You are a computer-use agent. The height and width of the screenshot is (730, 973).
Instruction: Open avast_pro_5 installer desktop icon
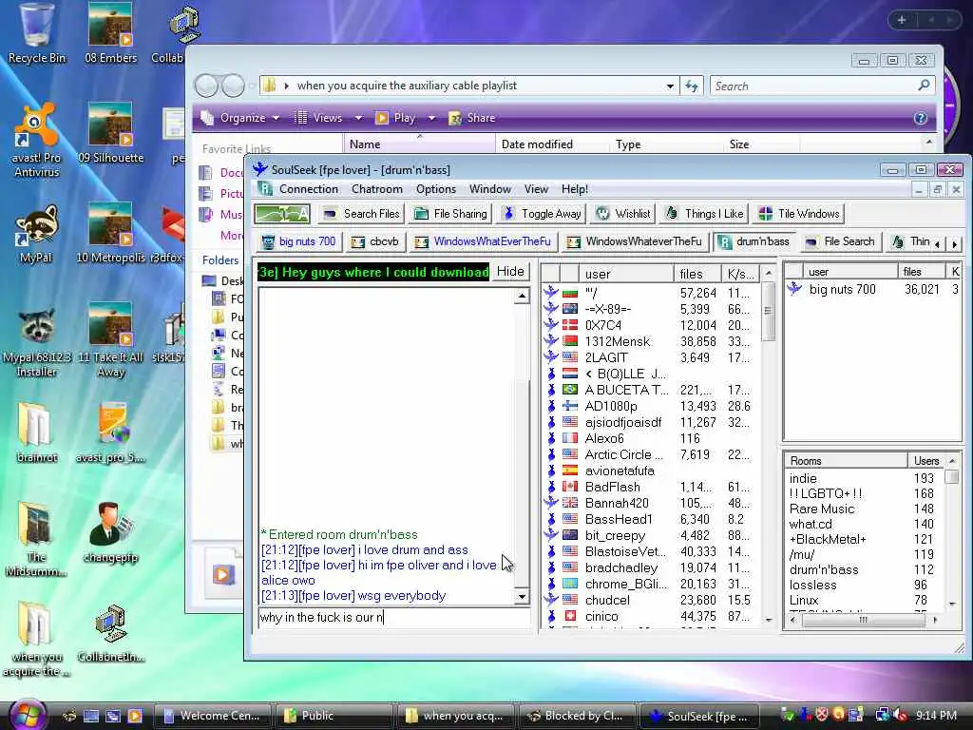coord(110,432)
